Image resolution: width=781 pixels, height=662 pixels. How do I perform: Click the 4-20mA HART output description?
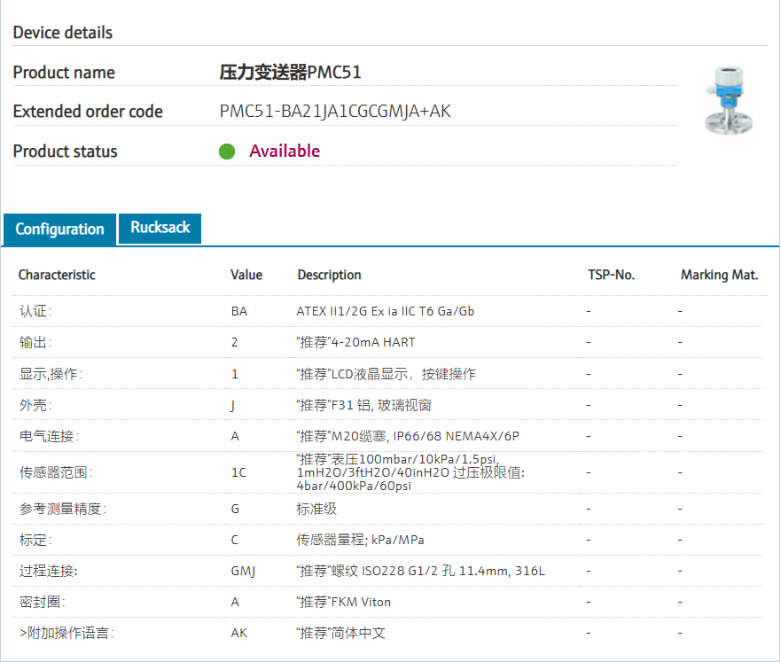pos(355,342)
